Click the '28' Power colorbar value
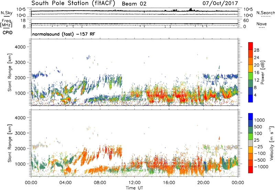 pyautogui.click(x=256, y=50)
